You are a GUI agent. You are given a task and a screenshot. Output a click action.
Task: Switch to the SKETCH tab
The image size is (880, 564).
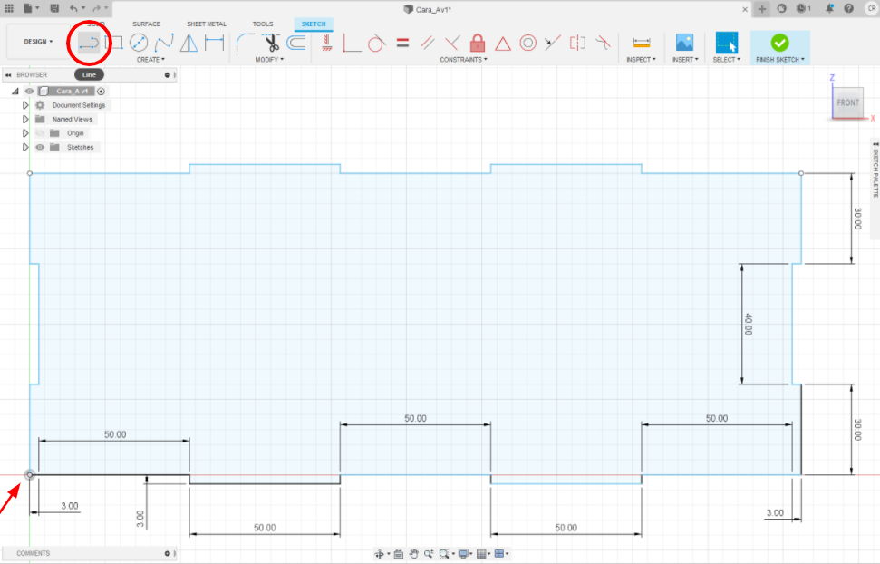click(314, 24)
